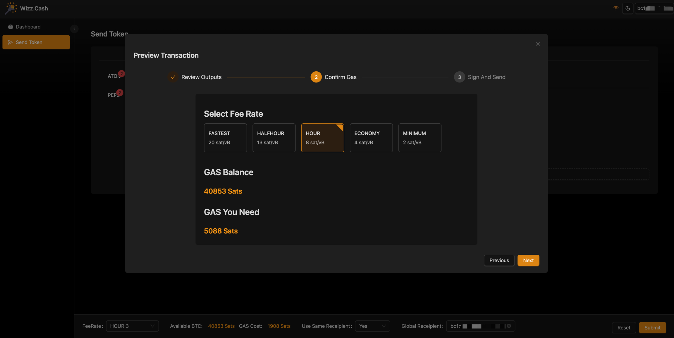The width and height of the screenshot is (674, 338).
Task: Collapse the sidebar with chevron icon
Action: click(74, 29)
